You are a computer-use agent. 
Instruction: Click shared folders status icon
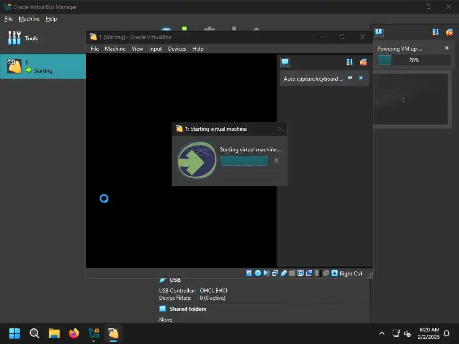click(x=292, y=273)
